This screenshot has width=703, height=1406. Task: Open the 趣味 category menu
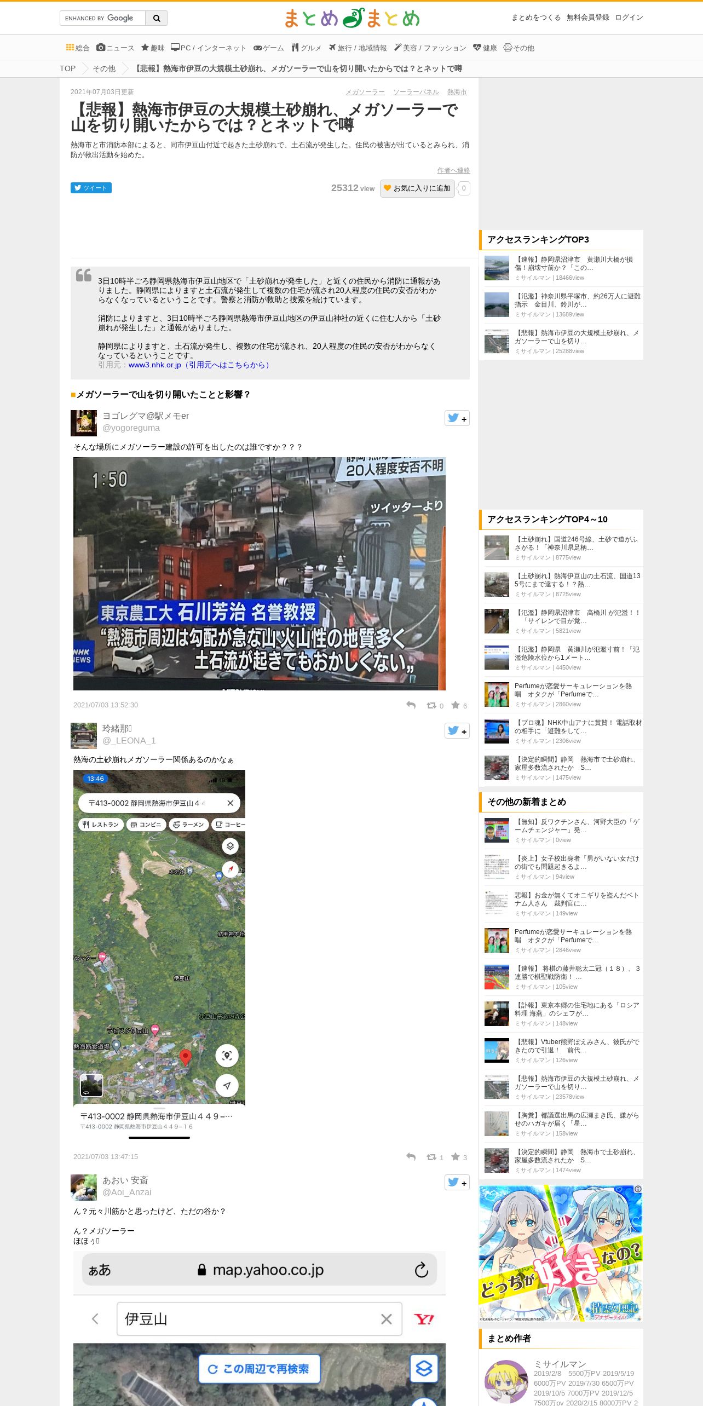click(153, 48)
